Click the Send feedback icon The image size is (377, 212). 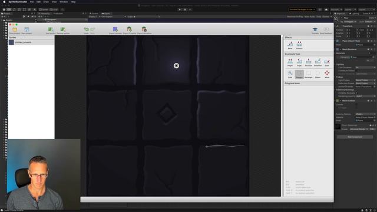click(x=326, y=30)
